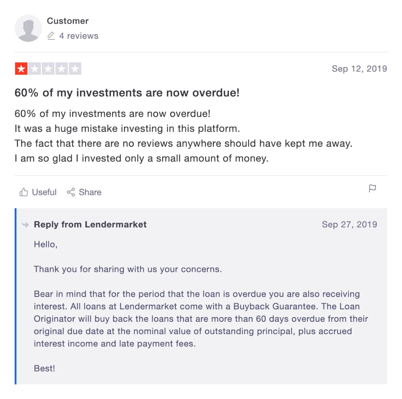Click the Sep 12, 2019 review date
The width and height of the screenshot is (402, 399).
point(359,69)
